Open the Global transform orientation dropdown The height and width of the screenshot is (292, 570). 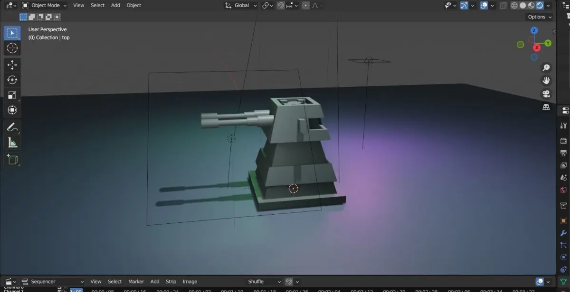tap(241, 5)
